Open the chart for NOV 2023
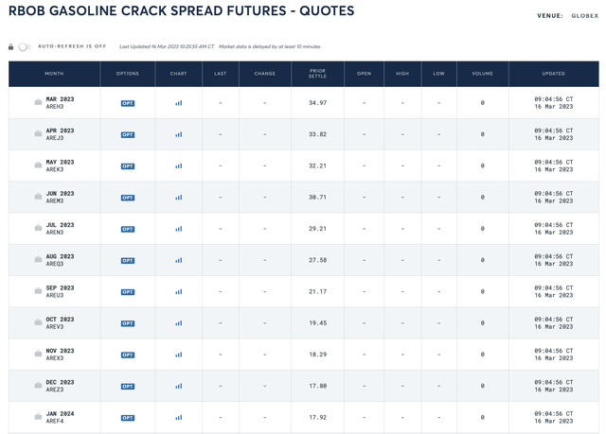606x434 pixels. 178,355
